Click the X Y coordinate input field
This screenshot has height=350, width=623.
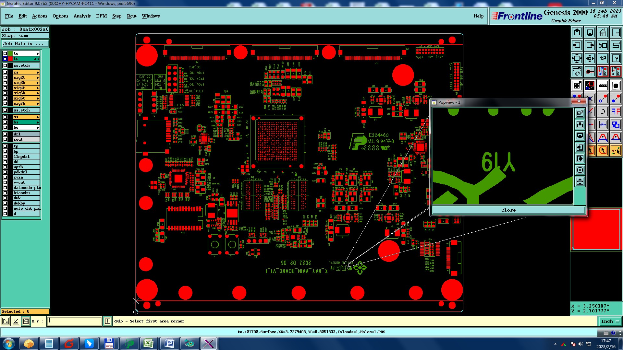tap(75, 321)
